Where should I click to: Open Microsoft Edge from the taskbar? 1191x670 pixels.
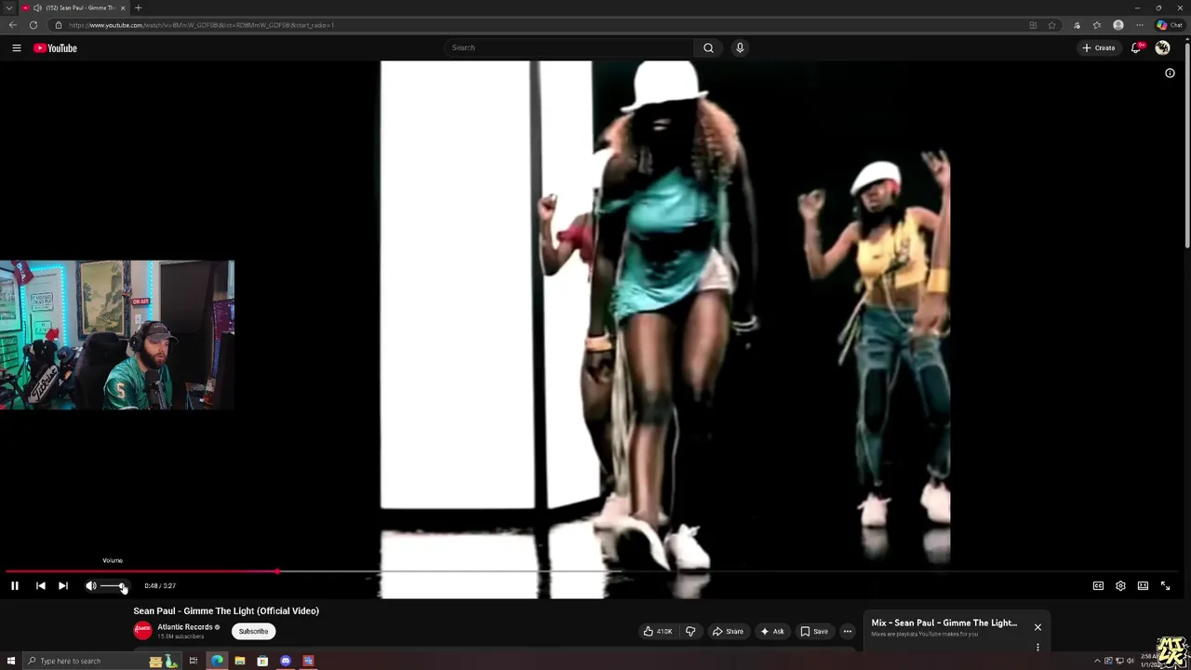(217, 661)
